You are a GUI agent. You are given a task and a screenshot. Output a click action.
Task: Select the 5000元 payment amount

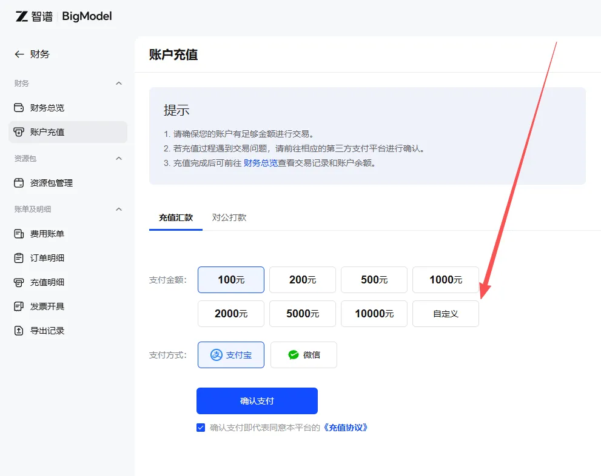click(x=303, y=314)
